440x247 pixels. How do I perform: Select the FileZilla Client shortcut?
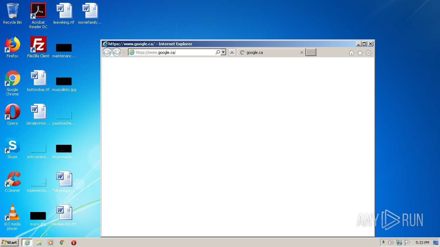click(38, 48)
